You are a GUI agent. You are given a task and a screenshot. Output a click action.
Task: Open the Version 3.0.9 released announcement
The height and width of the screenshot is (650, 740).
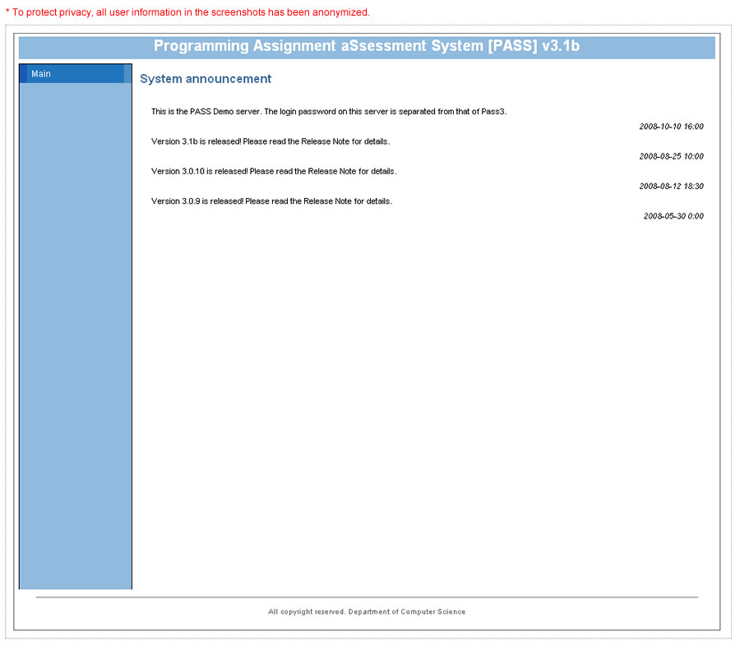point(271,201)
